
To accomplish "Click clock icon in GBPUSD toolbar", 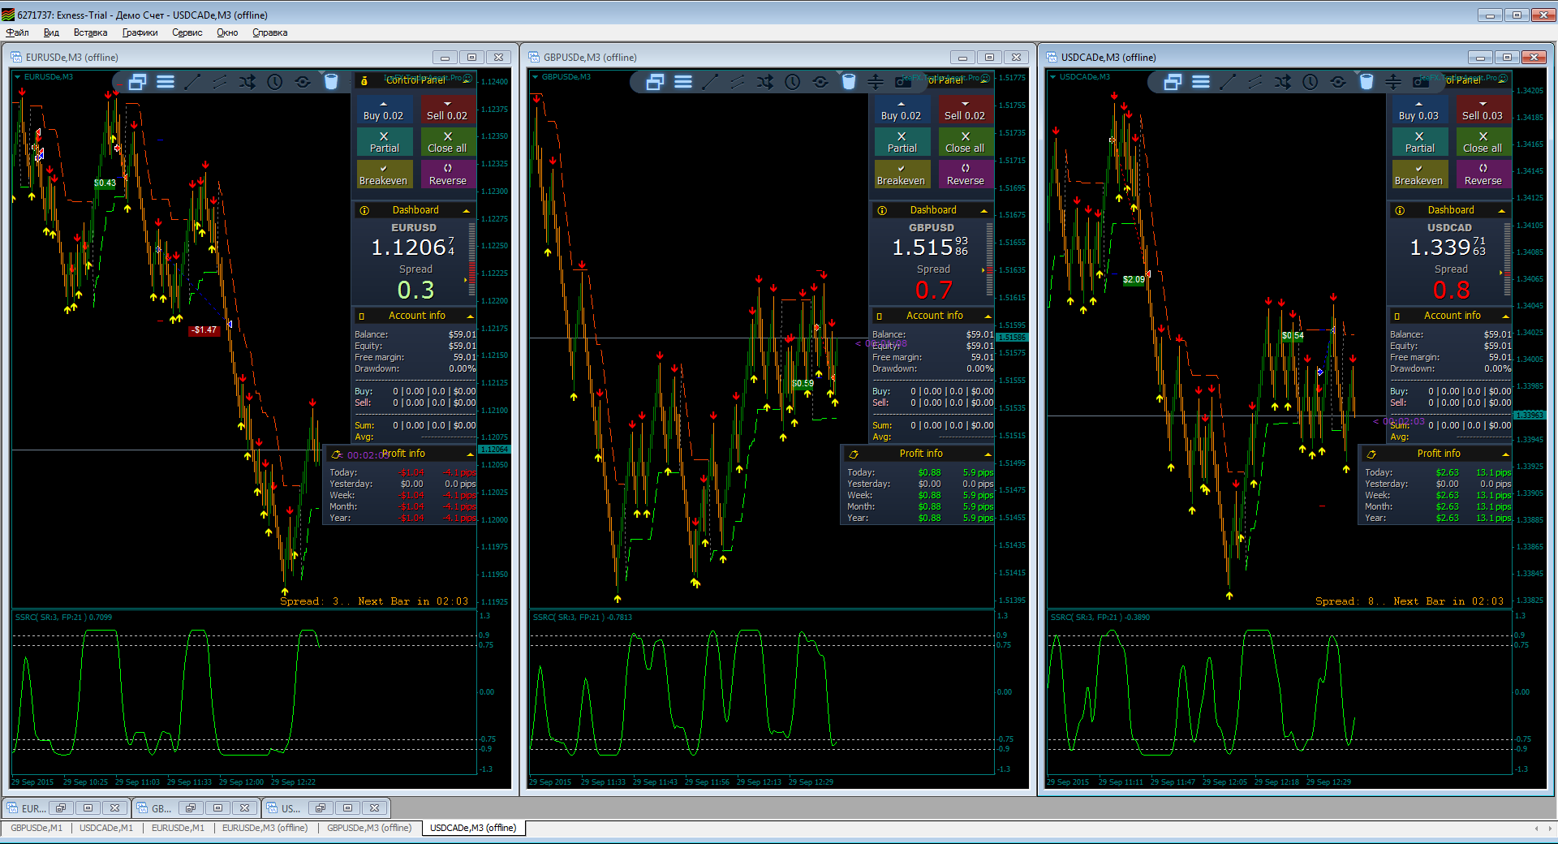I will [x=793, y=82].
